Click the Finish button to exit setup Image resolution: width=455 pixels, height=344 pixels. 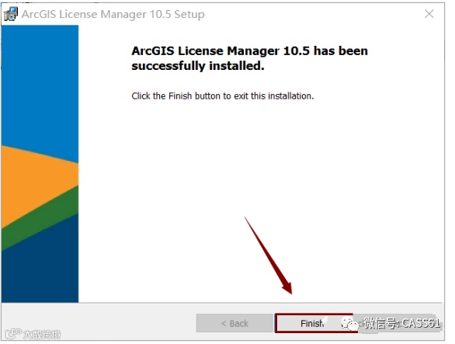click(x=314, y=323)
